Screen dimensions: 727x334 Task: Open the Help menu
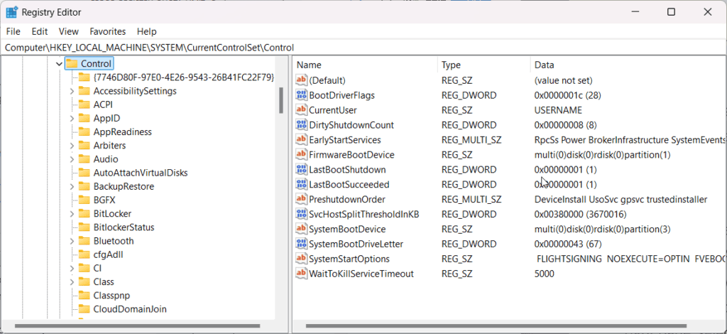click(146, 31)
